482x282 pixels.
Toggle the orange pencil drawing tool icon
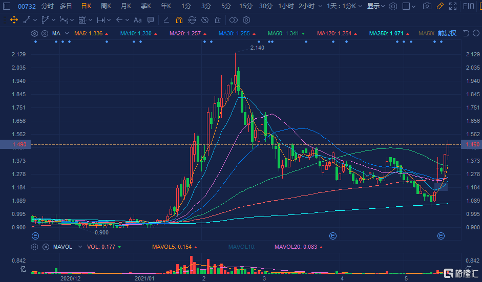[x=440, y=6]
